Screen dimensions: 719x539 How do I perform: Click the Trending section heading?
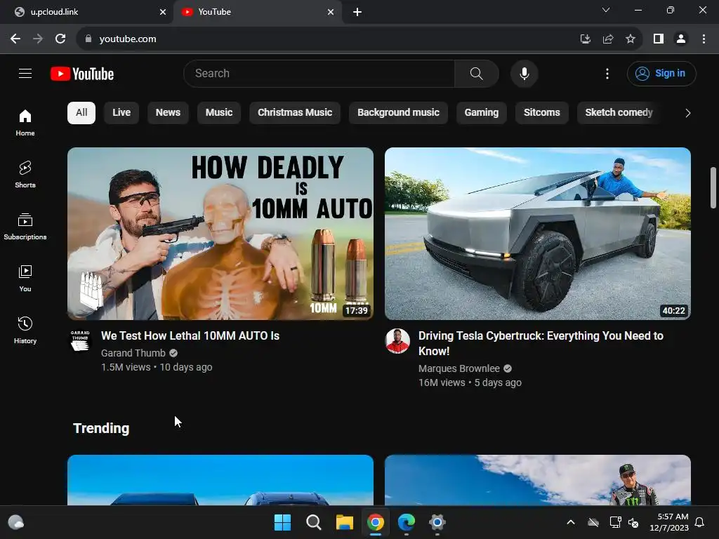click(x=101, y=428)
